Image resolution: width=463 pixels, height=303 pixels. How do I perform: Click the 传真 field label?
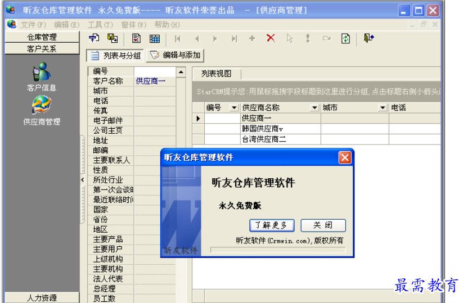point(100,111)
